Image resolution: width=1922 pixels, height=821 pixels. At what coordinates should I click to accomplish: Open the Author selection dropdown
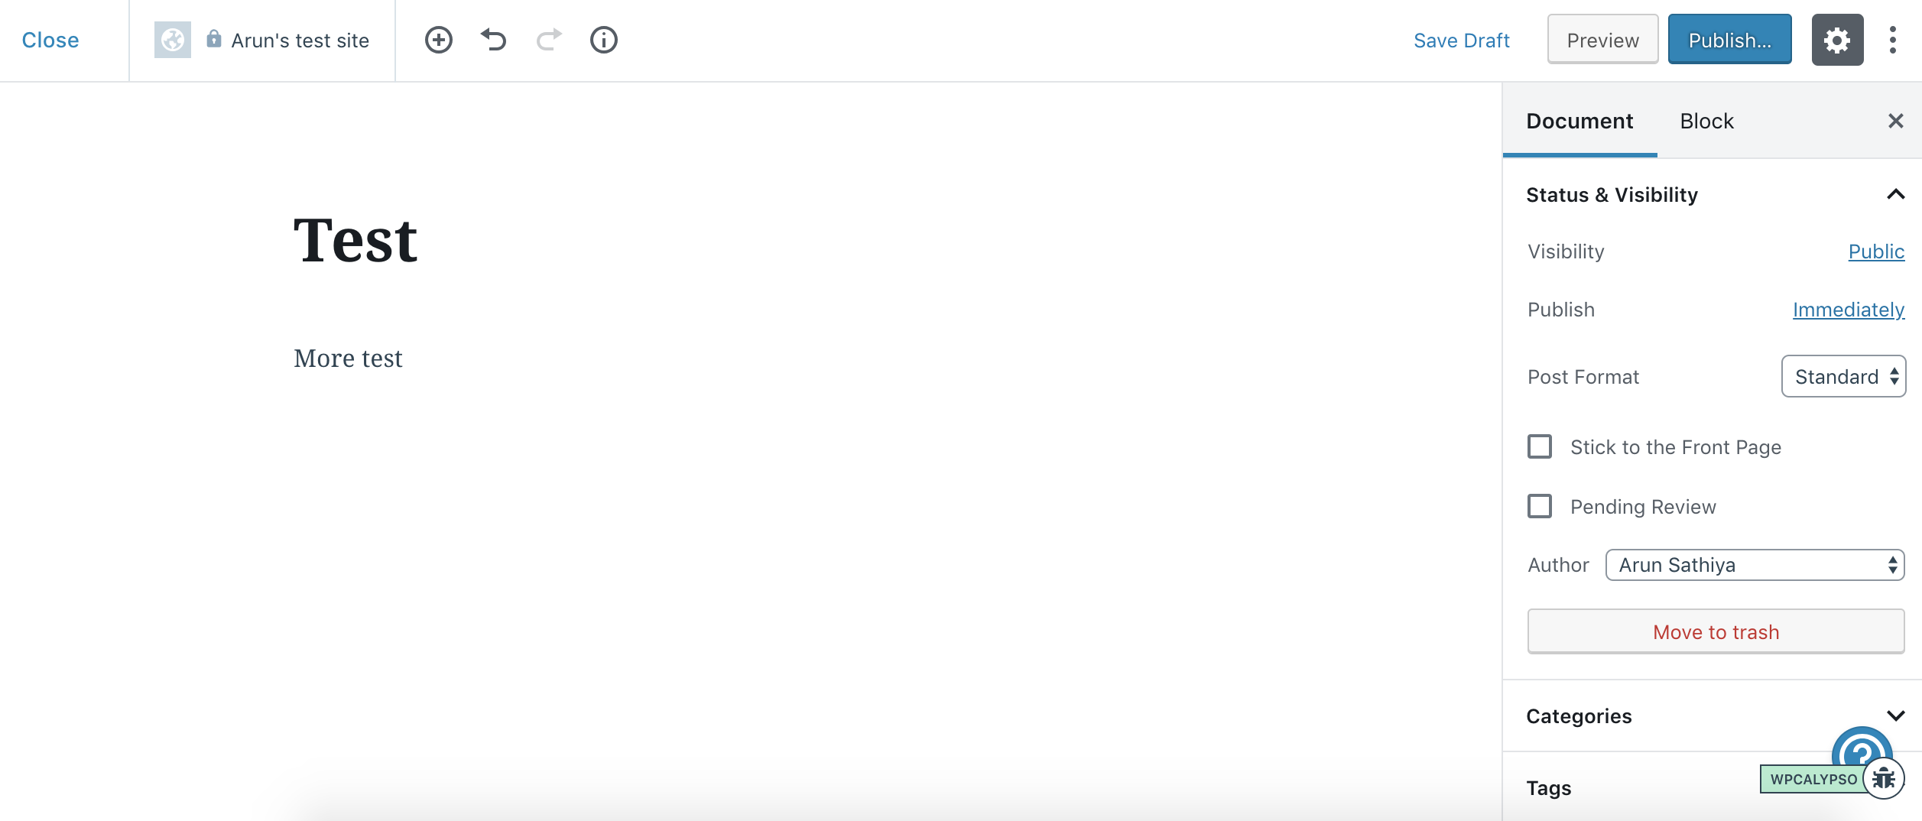tap(1755, 564)
